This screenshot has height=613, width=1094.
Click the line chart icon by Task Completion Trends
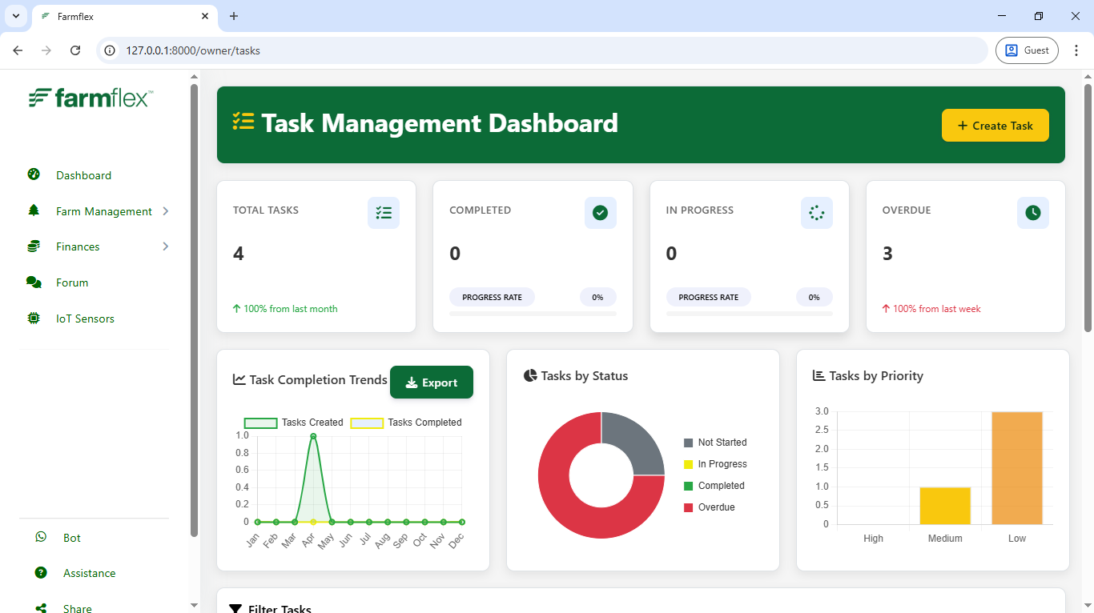pyautogui.click(x=239, y=379)
